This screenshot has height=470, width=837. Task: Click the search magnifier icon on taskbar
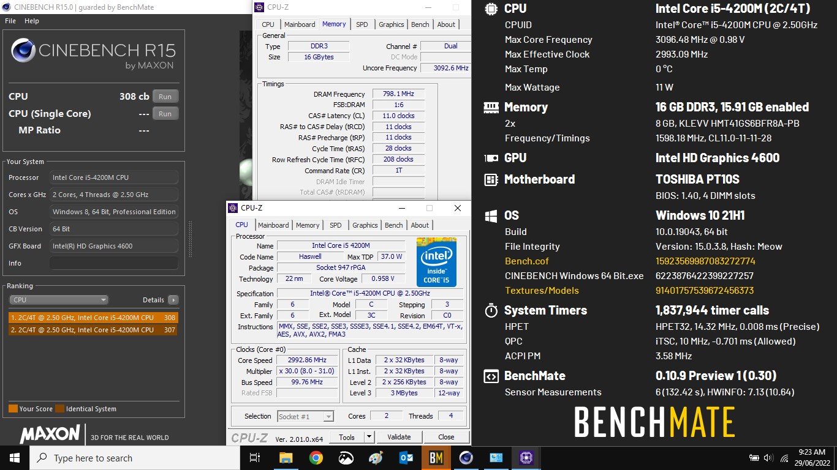[42, 458]
